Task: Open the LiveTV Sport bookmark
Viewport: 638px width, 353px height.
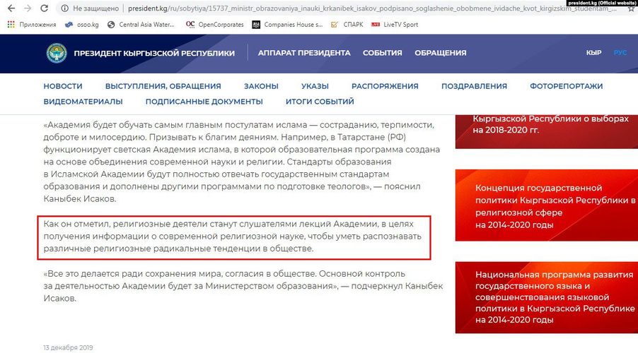Action: pos(395,25)
